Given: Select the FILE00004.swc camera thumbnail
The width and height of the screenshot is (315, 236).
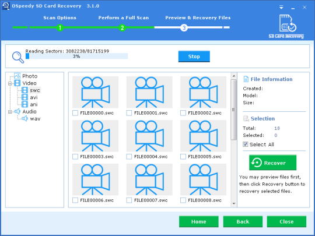Looking at the screenshot, I should tap(149, 136).
